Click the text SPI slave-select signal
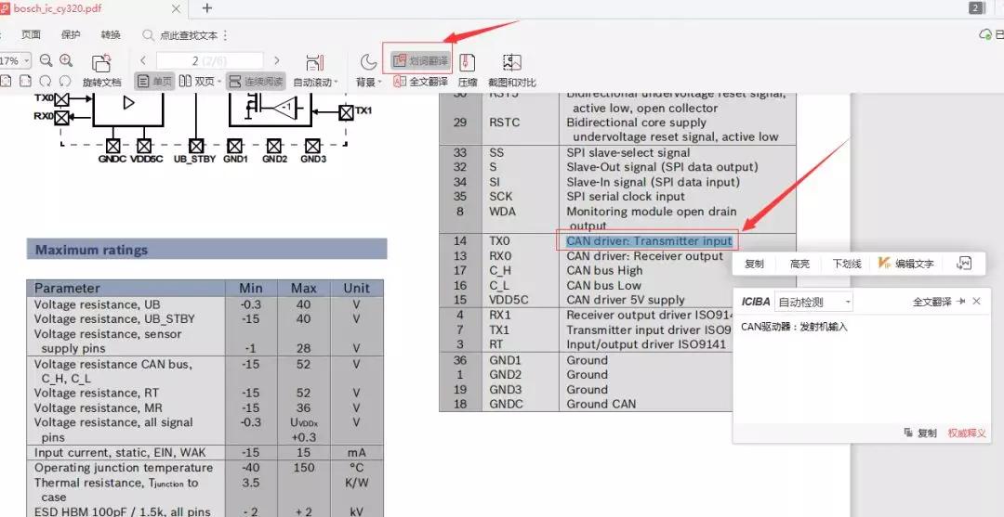Image resolution: width=1004 pixels, height=517 pixels. tap(628, 153)
